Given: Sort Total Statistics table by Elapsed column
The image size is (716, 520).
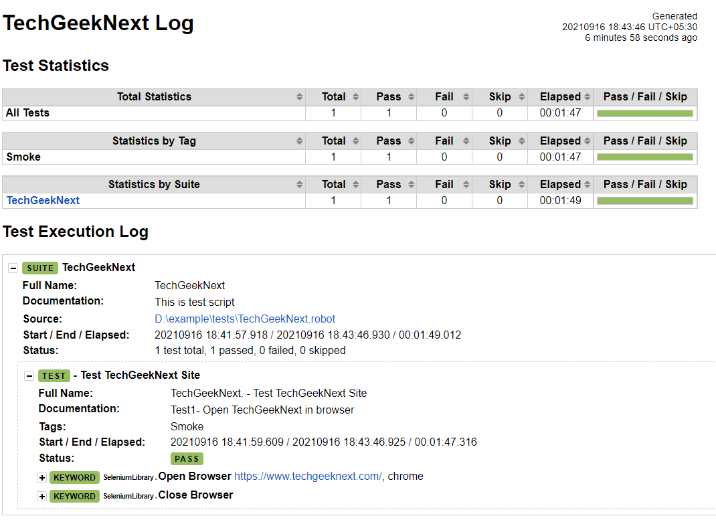Looking at the screenshot, I should pos(588,97).
